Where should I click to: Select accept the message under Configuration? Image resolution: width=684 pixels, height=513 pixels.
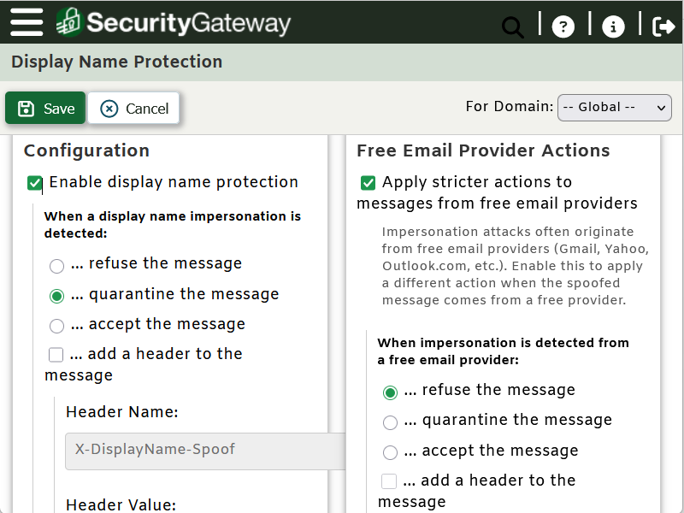(x=56, y=326)
